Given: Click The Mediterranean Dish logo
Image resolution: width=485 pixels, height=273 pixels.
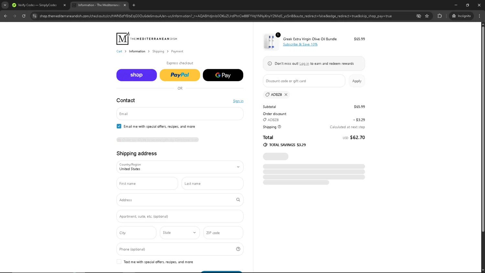Looking at the screenshot, I should pos(147,38).
